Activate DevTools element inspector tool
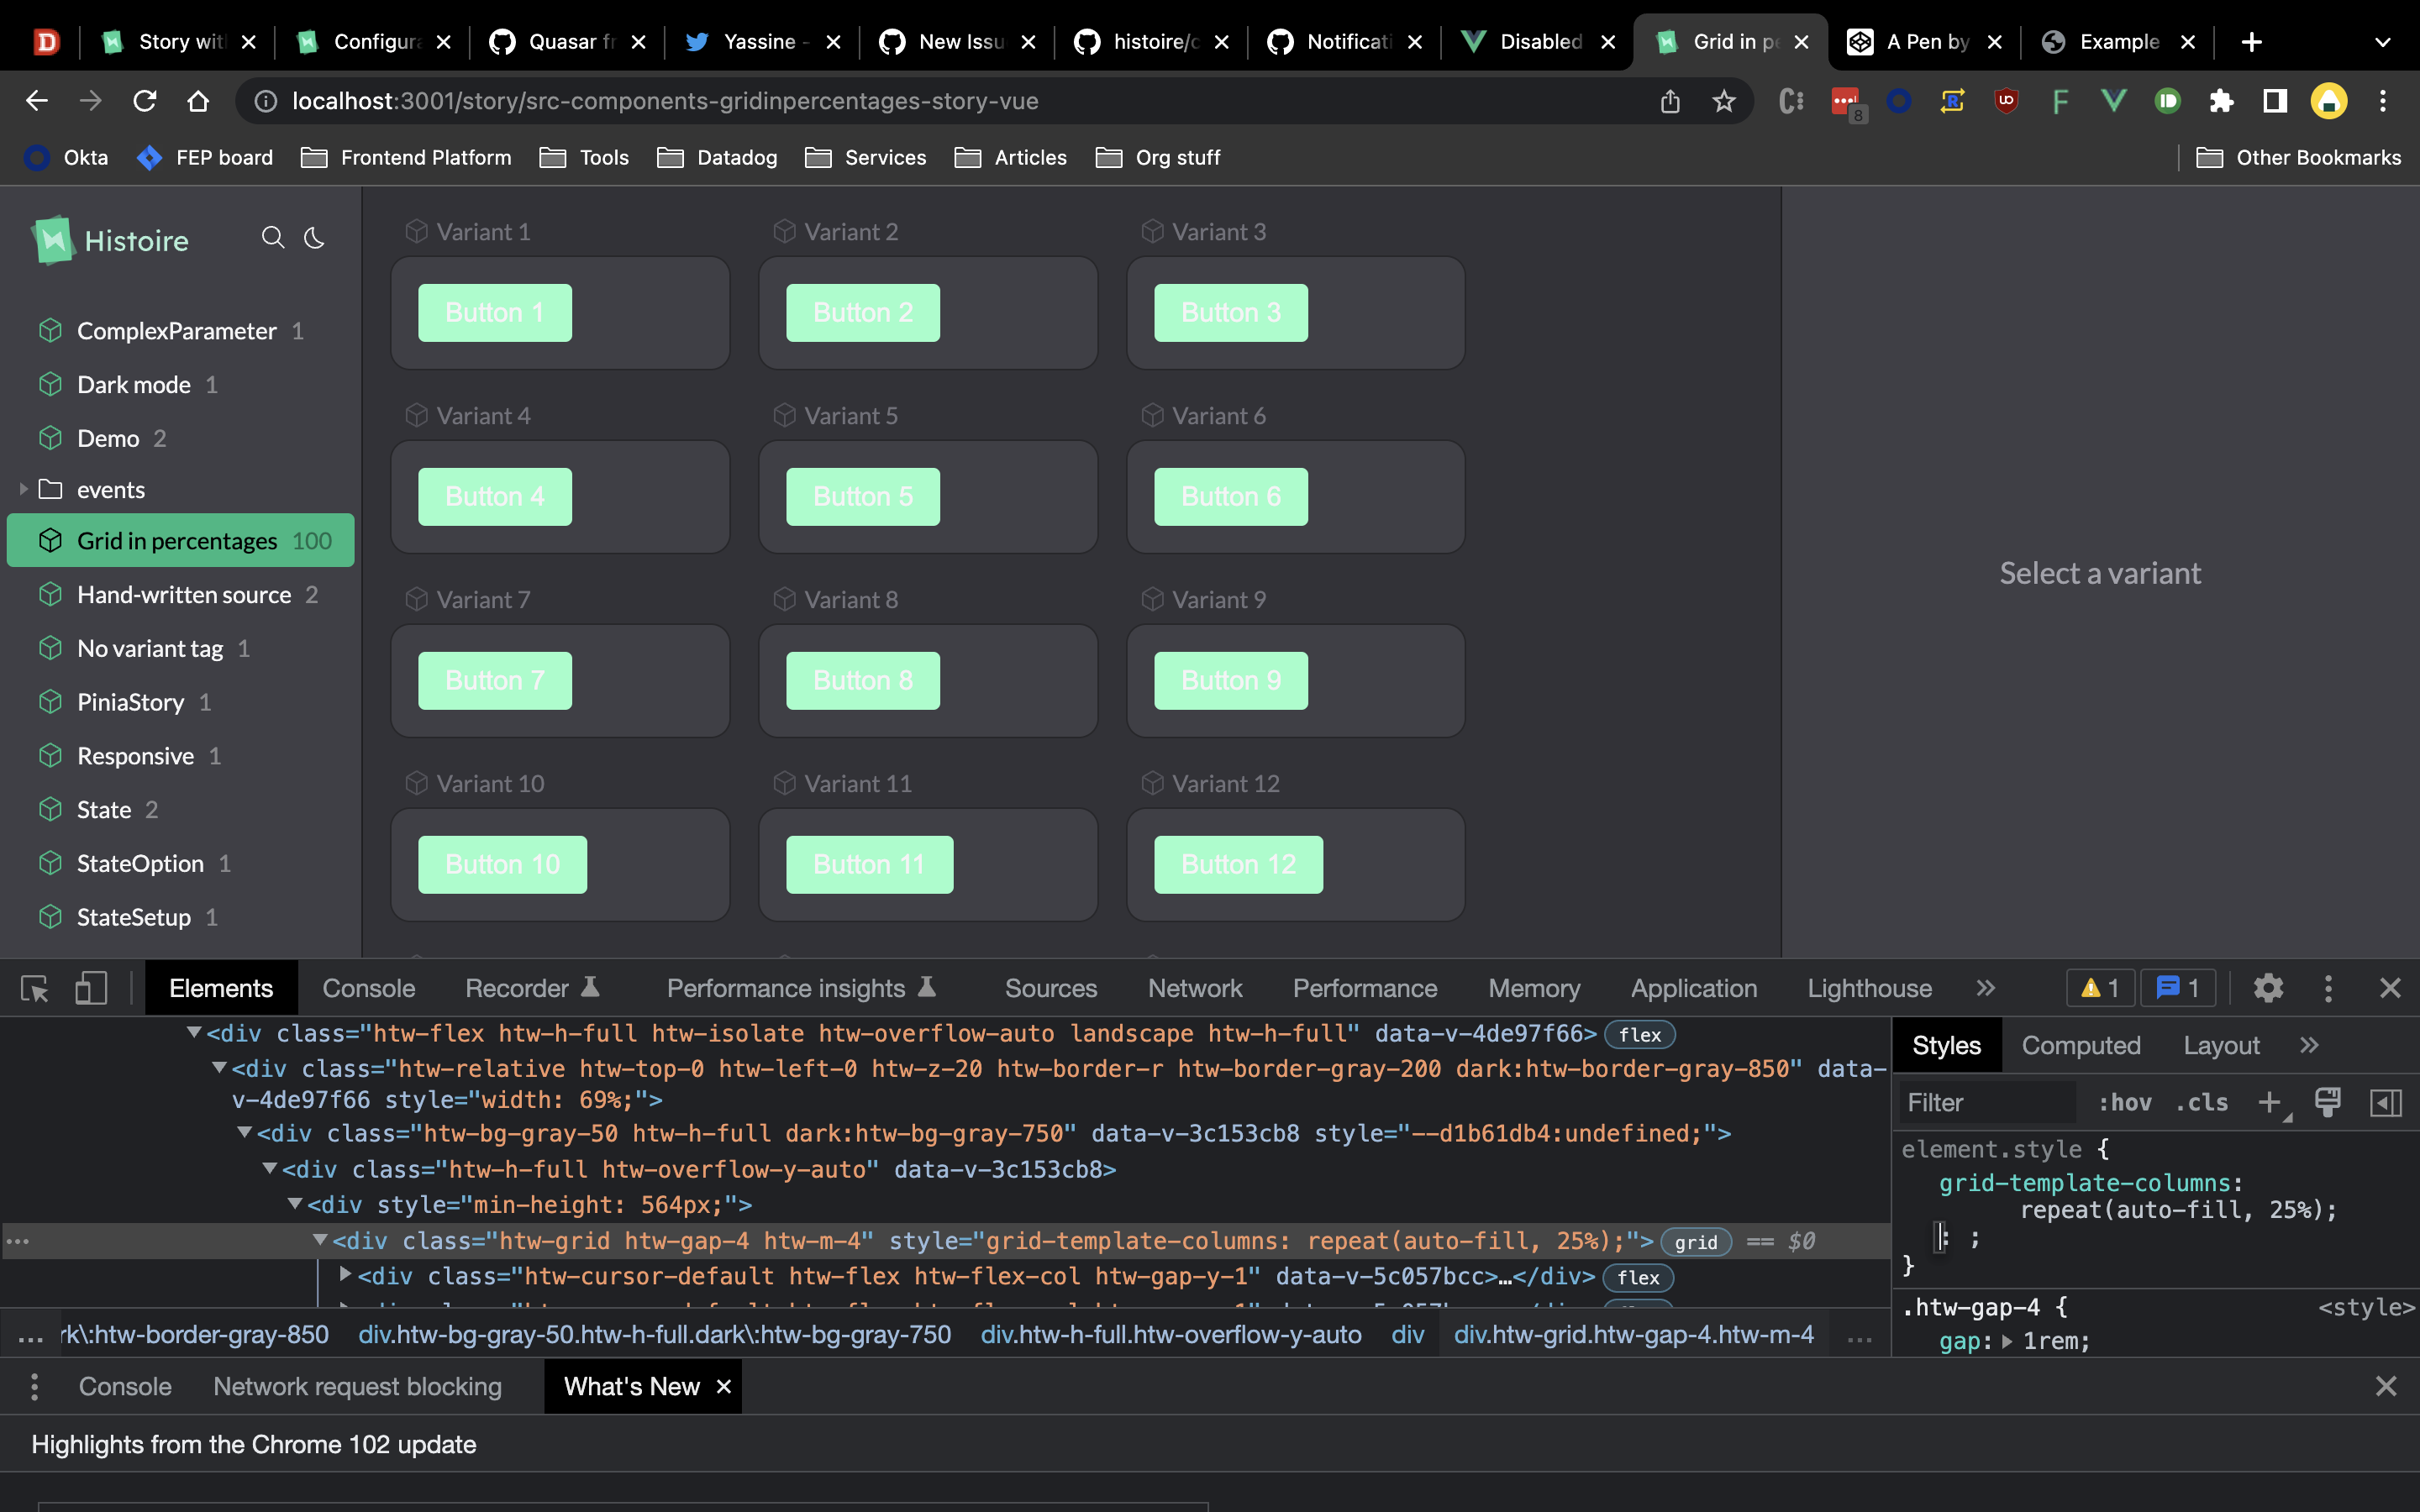This screenshot has height=1512, width=2420. 35,989
